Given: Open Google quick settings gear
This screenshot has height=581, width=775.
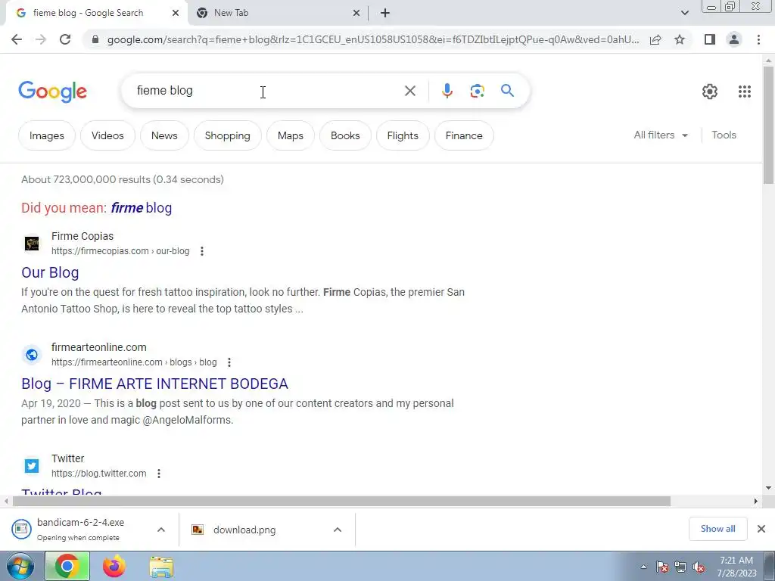Looking at the screenshot, I should (710, 92).
